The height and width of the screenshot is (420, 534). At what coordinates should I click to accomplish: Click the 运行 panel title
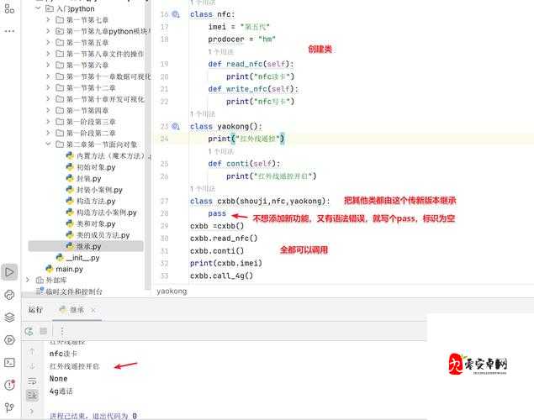(x=35, y=310)
